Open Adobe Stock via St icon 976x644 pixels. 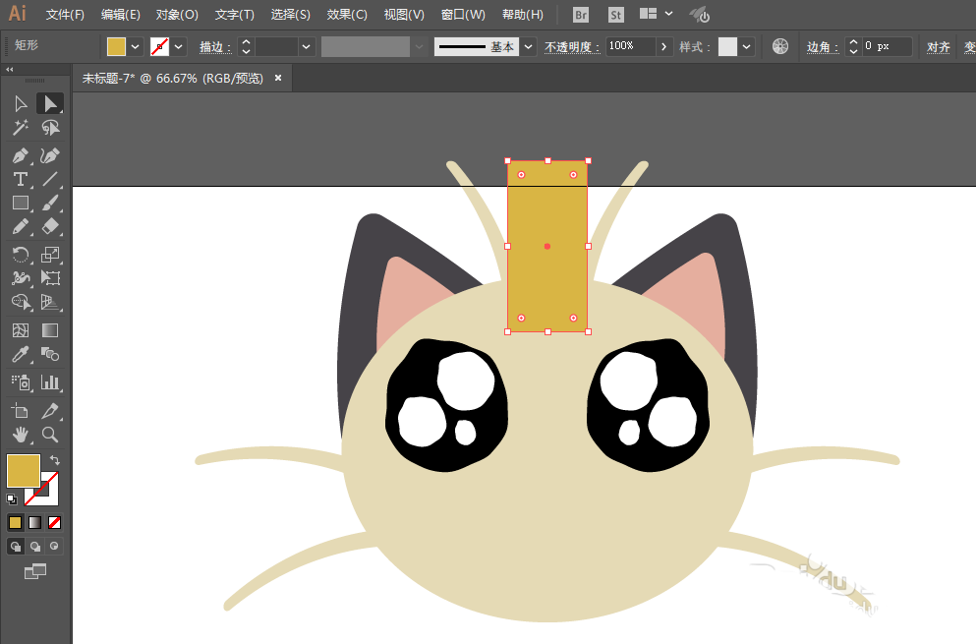pyautogui.click(x=615, y=15)
